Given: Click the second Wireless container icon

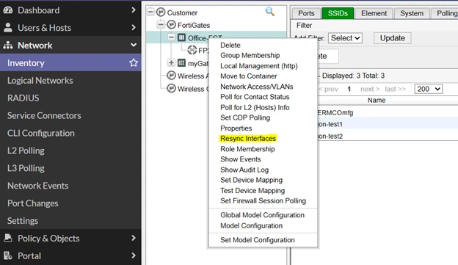Looking at the screenshot, I should (171, 88).
